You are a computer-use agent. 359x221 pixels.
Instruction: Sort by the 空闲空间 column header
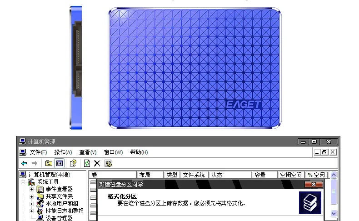coord(291,175)
